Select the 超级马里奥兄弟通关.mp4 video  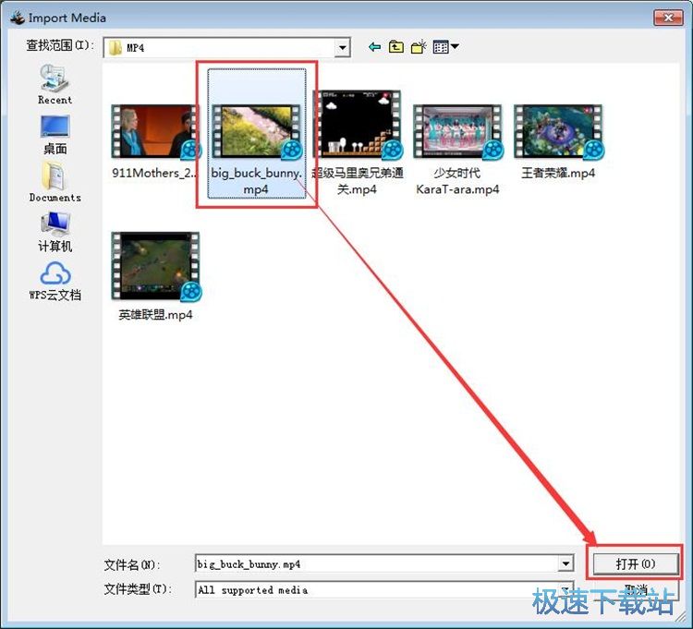[x=357, y=143]
